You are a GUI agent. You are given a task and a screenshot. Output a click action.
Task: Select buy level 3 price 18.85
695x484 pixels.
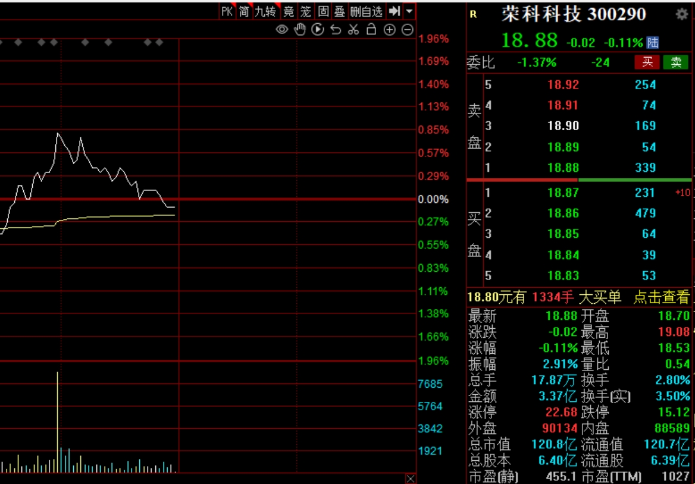[563, 234]
